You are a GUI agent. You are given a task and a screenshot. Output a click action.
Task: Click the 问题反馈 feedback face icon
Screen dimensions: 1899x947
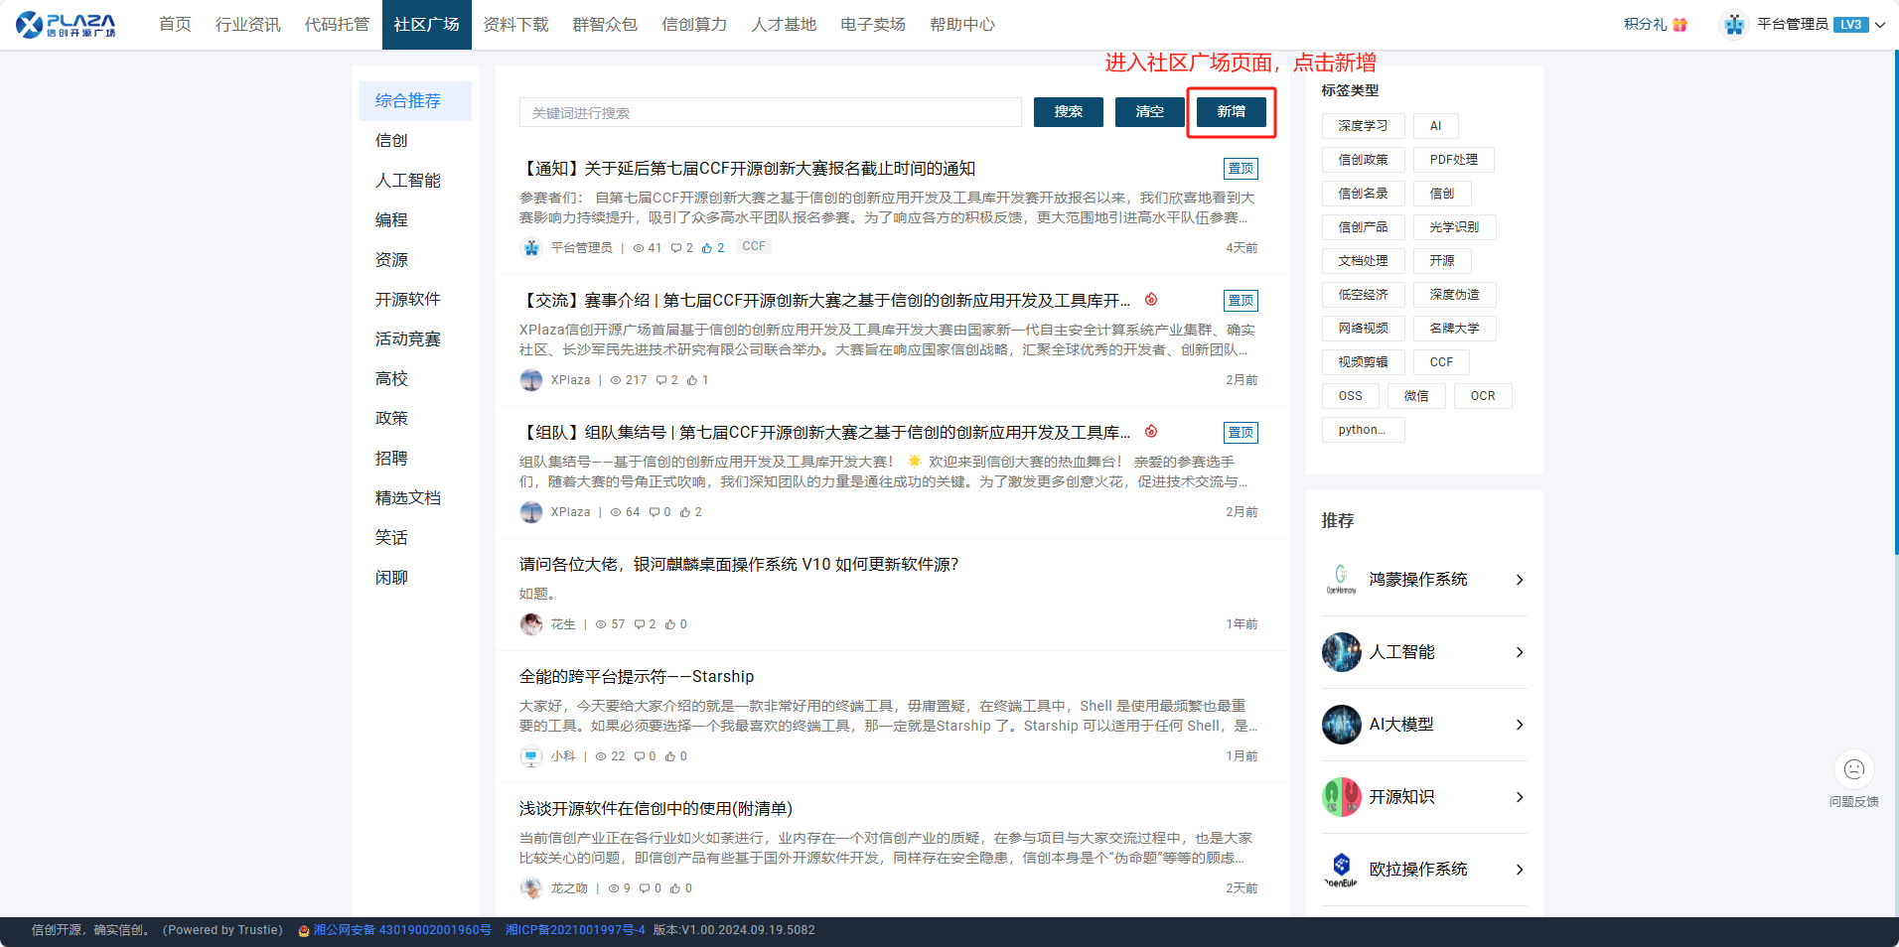point(1853,769)
